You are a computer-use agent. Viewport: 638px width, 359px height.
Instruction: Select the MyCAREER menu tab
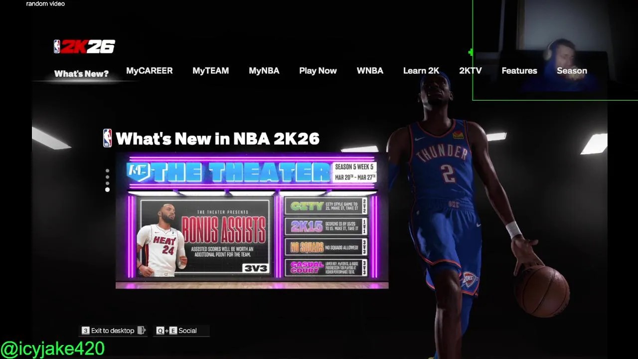[150, 71]
